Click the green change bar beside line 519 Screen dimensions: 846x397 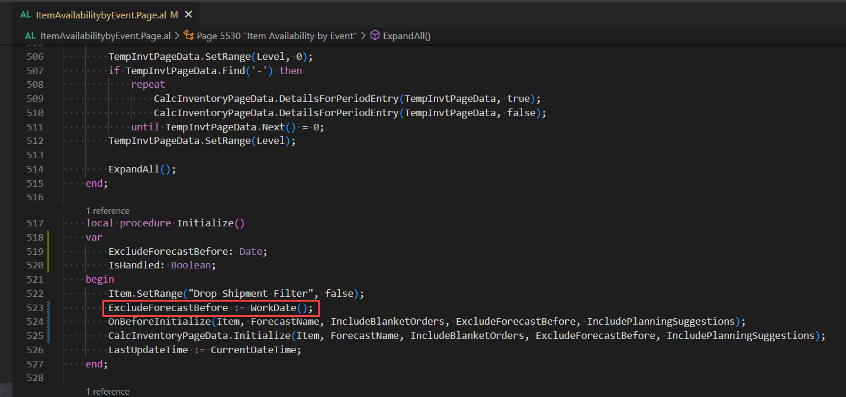point(48,251)
